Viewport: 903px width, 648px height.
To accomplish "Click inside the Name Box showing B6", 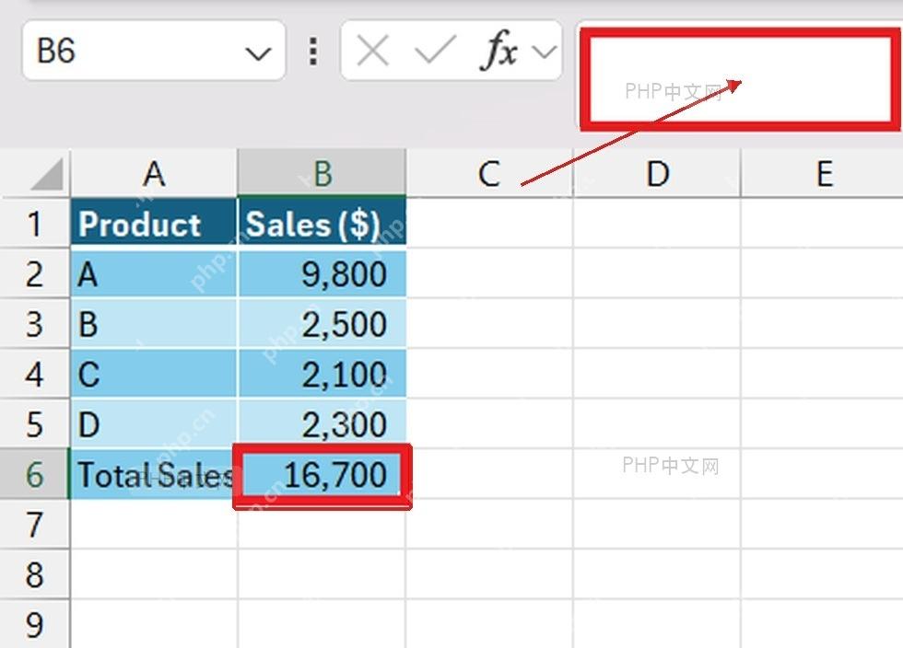I will (x=154, y=51).
